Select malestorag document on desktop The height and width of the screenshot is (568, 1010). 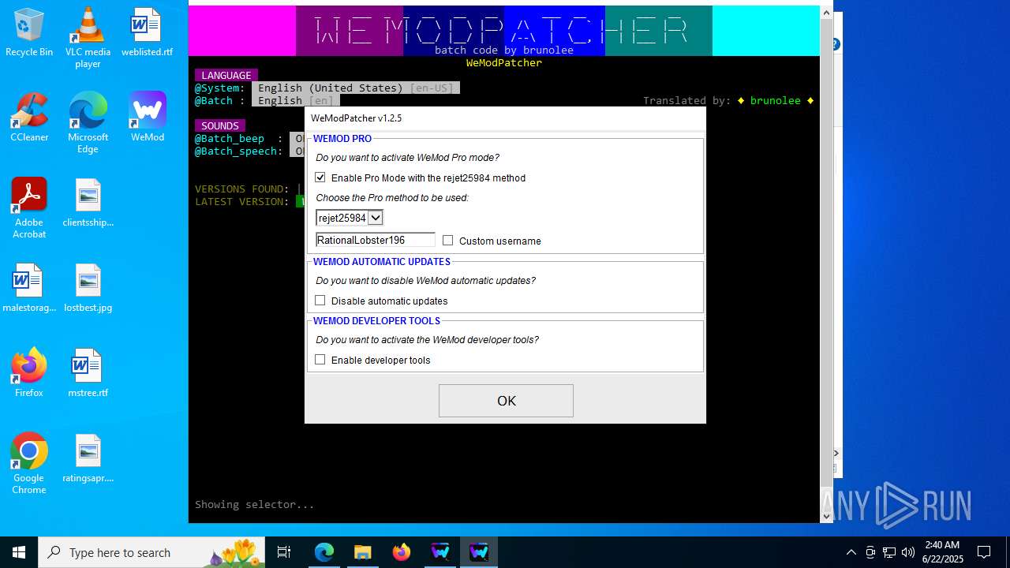point(29,288)
